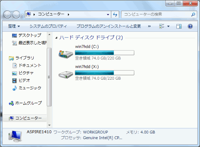The height and width of the screenshot is (147, 200).
Task: Click Genuine Intel(R) processor text
Action: [102, 138]
